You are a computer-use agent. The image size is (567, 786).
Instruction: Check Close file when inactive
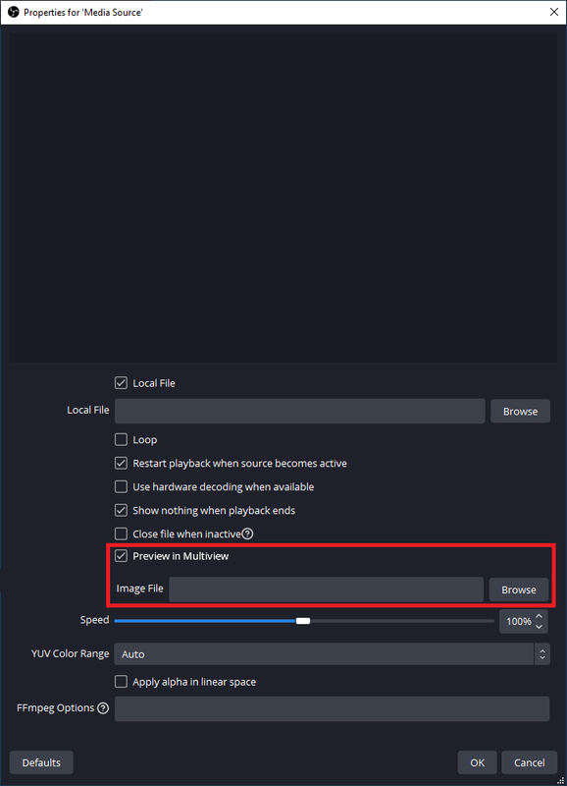click(121, 533)
